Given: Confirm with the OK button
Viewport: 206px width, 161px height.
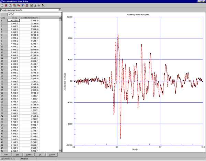Looking at the screenshot, I should point(40,155).
